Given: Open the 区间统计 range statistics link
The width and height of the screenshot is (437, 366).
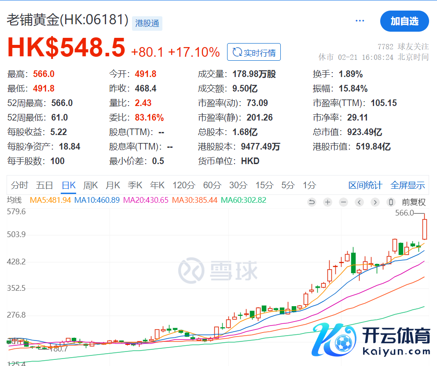Looking at the screenshot, I should click(x=365, y=185).
